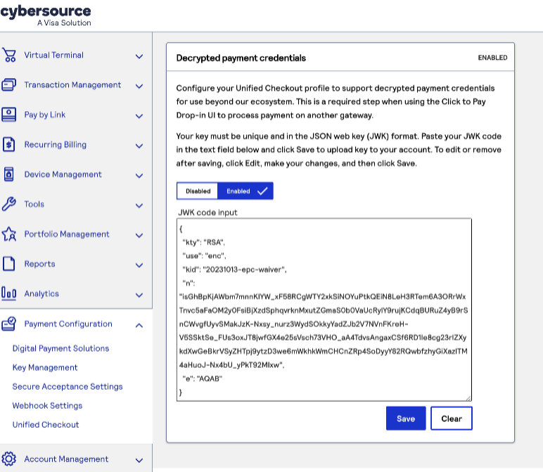
Task: Click the Reports document icon
Action: pyautogui.click(x=9, y=264)
